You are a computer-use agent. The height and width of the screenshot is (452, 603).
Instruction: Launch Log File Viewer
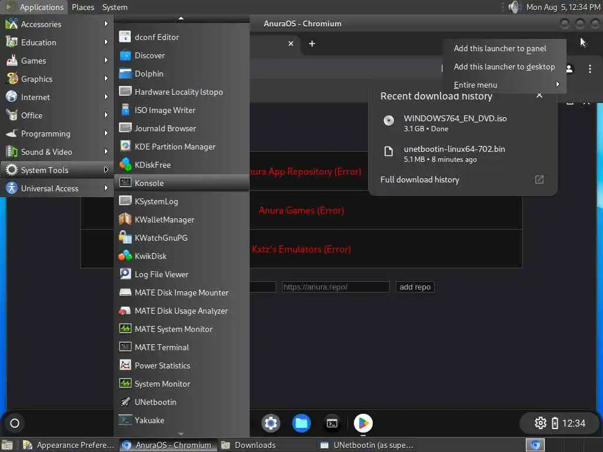click(182, 274)
